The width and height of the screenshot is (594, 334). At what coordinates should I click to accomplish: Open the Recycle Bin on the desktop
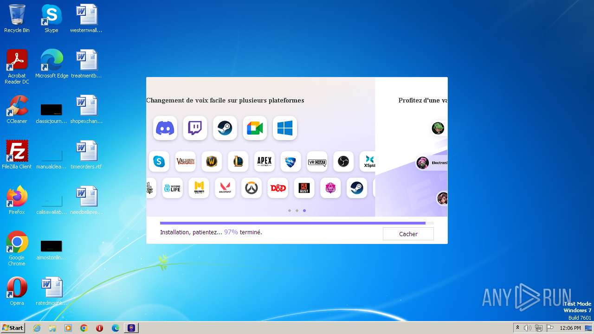tap(17, 19)
